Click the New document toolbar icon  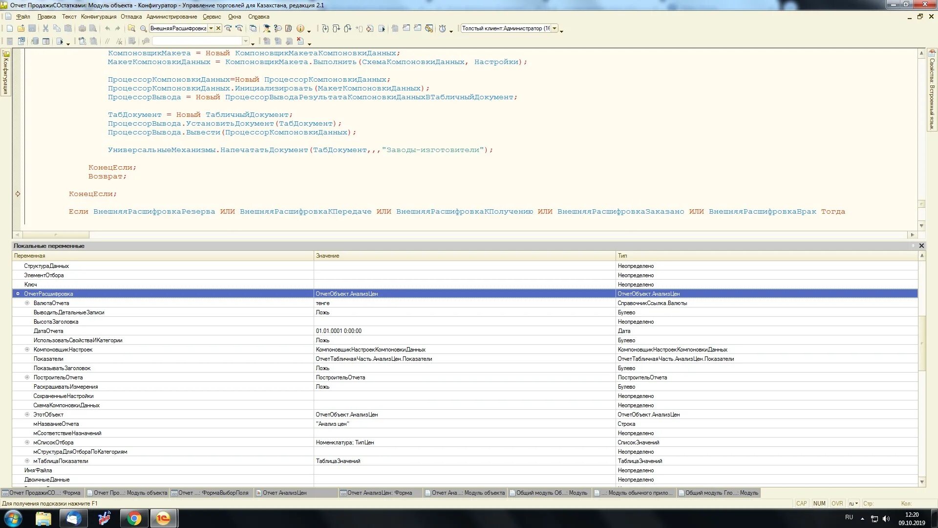point(9,28)
